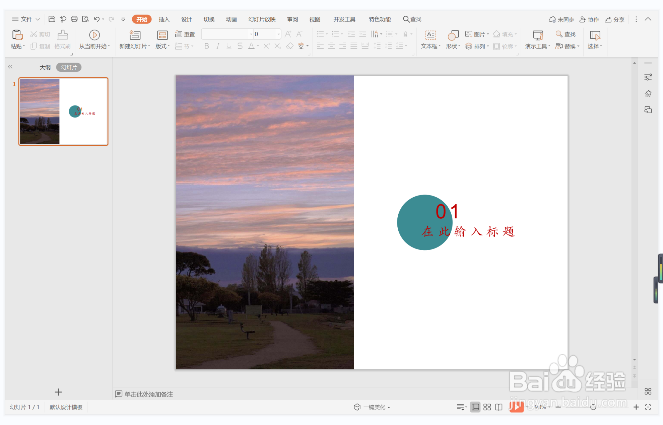Zoom in with plus button

pos(636,407)
